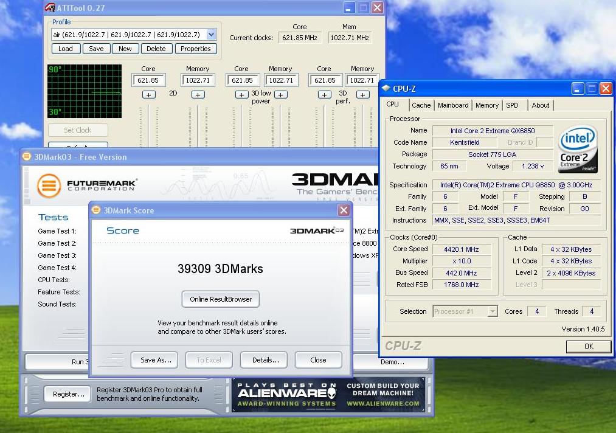Screen dimensions: 616x433
Task: Click the GPU temperature graph in ATITool
Action: [85, 91]
